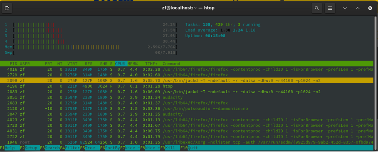Click F8 Nice + in footer
This screenshot has width=378, height=152.
(x=150, y=148)
